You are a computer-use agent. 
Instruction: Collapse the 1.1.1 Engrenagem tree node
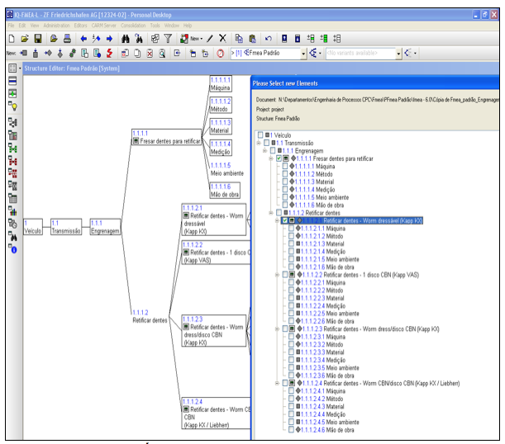[264, 151]
